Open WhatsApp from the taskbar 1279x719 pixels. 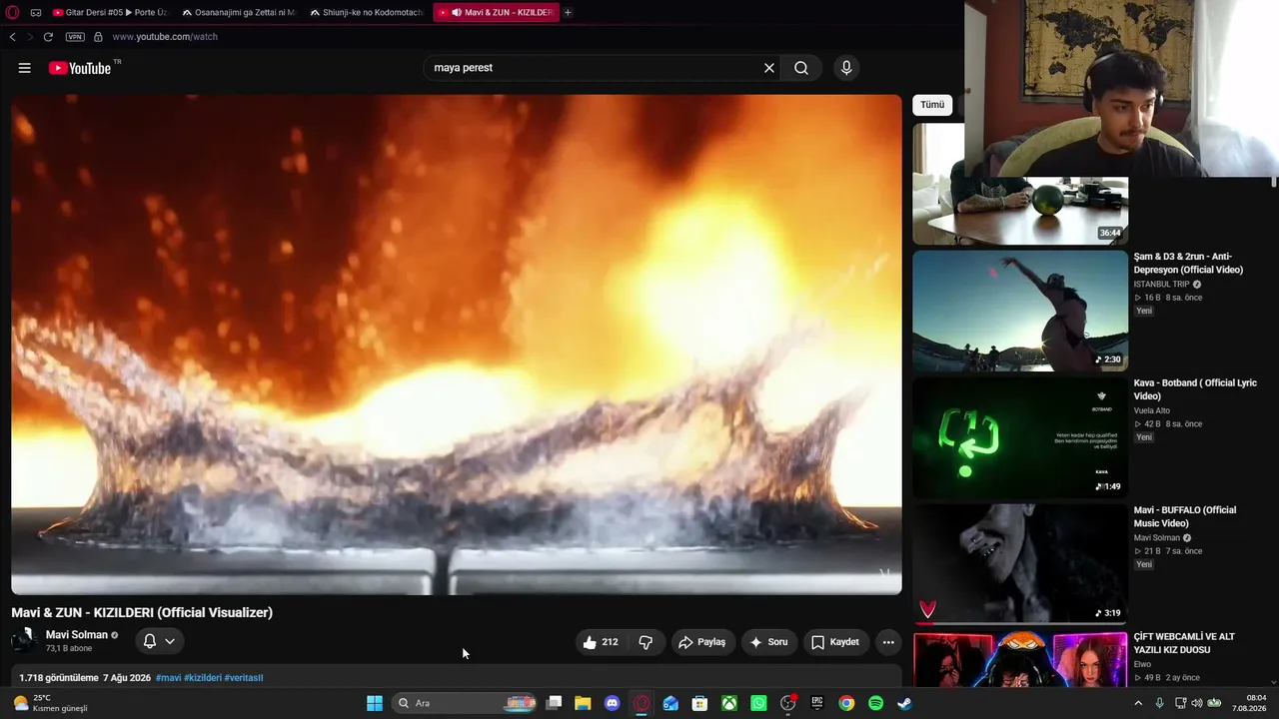pyautogui.click(x=758, y=703)
